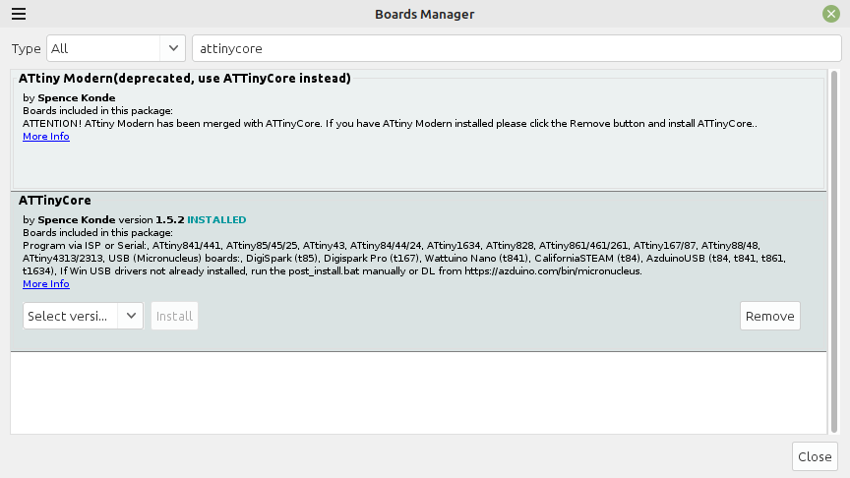Expand the Select version dropdown
The image size is (850, 478).
tap(83, 316)
